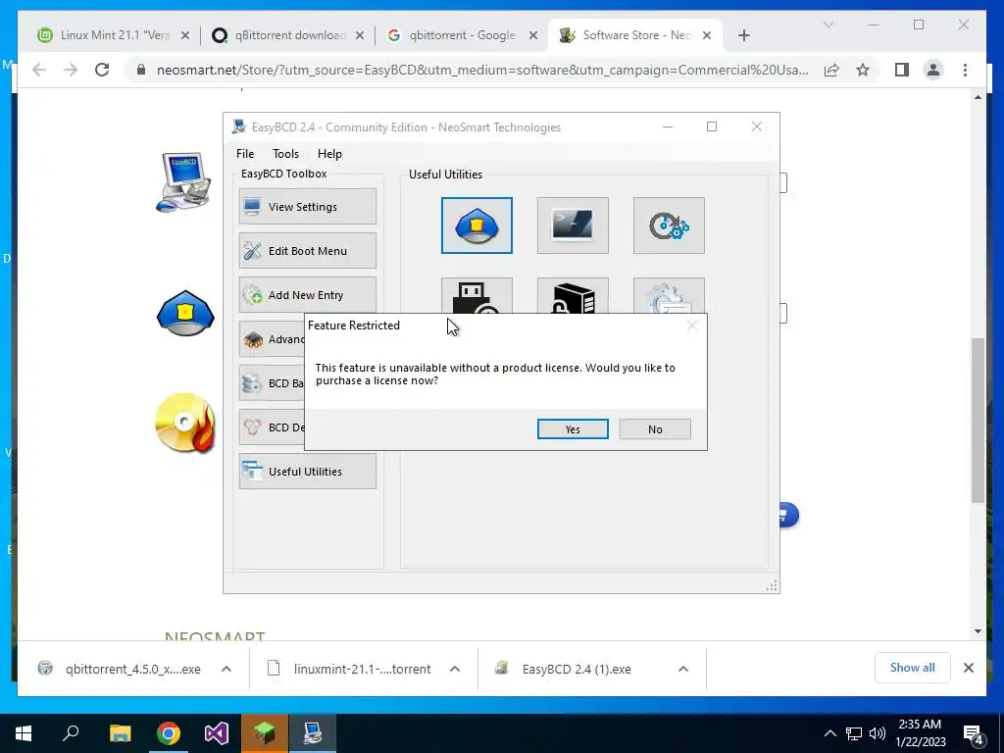Switch to qbittorrent Google search tab

463,35
